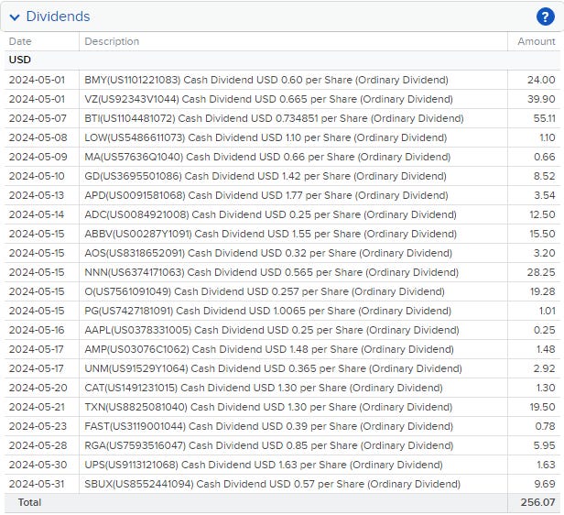Click the Dividends section title
The height and width of the screenshot is (515, 564).
(58, 16)
